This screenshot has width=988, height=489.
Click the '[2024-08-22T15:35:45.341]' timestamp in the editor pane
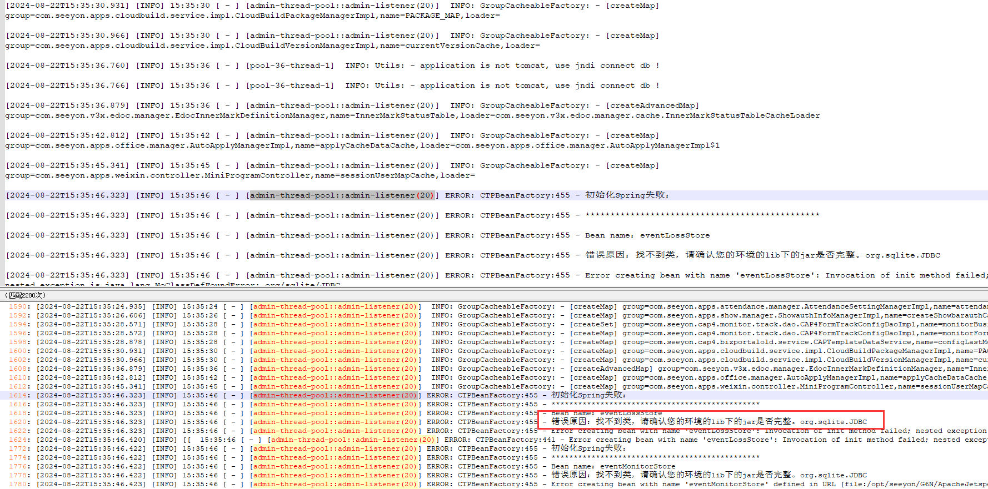(x=67, y=165)
